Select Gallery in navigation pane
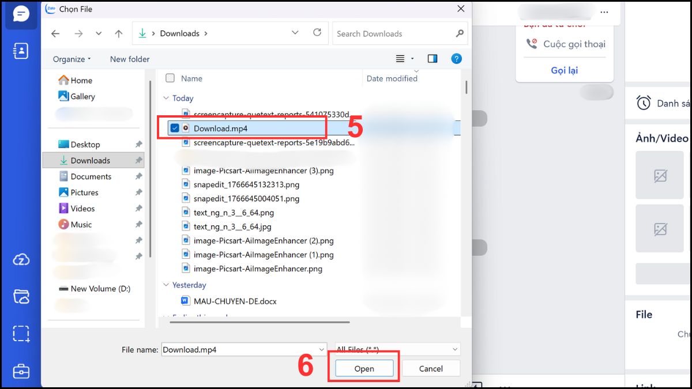Viewport: 692px width, 389px height. [76, 96]
